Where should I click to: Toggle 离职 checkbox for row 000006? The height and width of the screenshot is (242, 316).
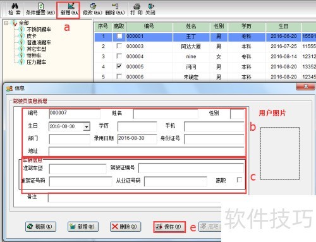tap(119, 76)
